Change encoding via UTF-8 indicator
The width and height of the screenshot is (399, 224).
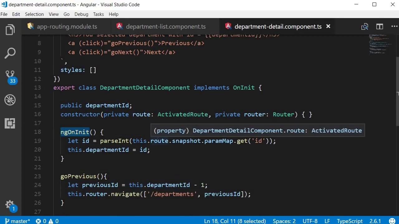[x=310, y=221]
